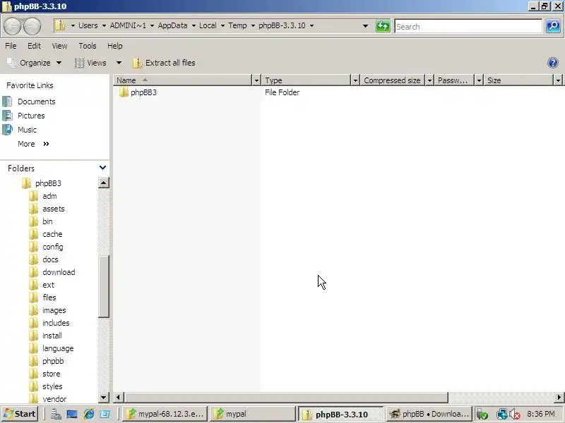Click Local in the address breadcrumb

[x=208, y=25]
